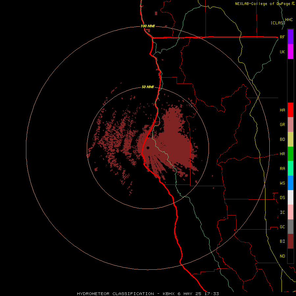Click the RF label beside the legend
This screenshot has height=296, width=296.
[x=282, y=37]
